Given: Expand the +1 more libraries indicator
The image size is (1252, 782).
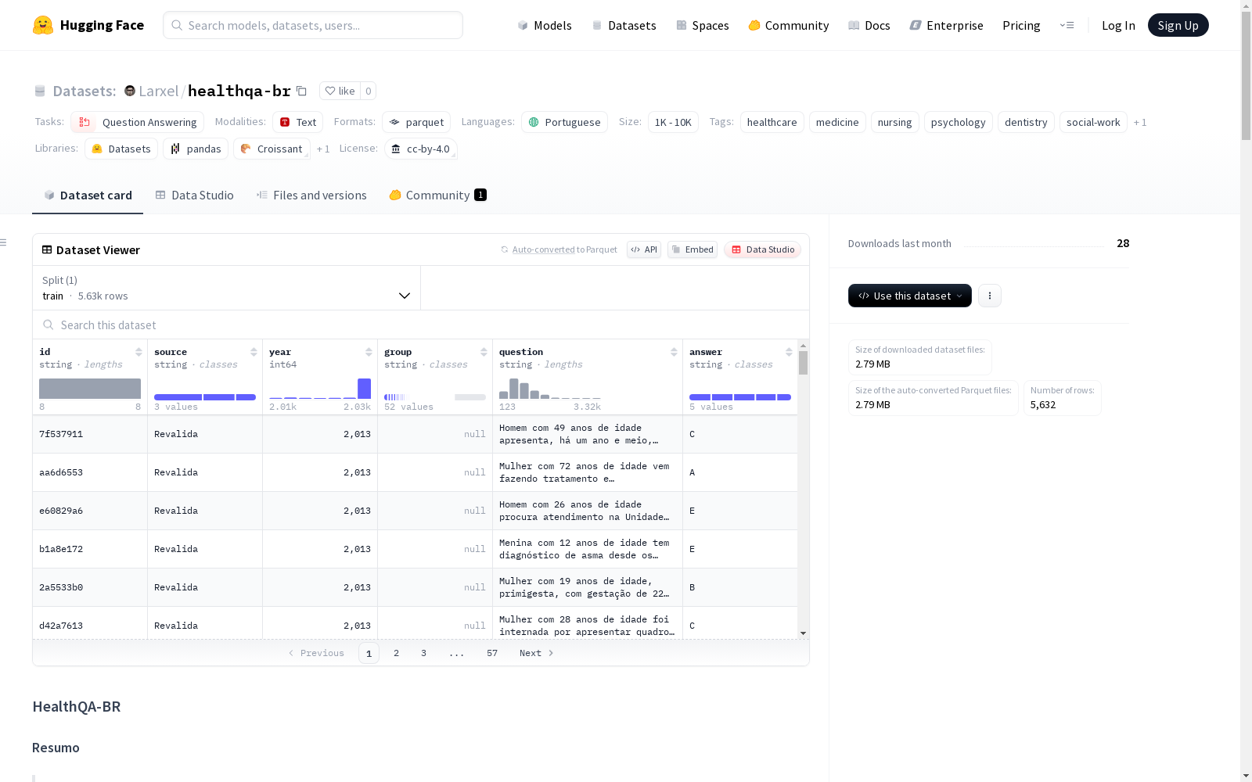Looking at the screenshot, I should (323, 149).
